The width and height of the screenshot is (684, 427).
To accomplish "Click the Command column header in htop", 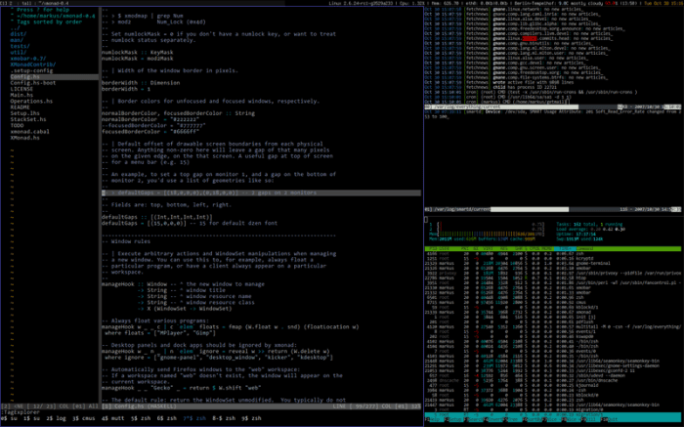I will coord(585,248).
